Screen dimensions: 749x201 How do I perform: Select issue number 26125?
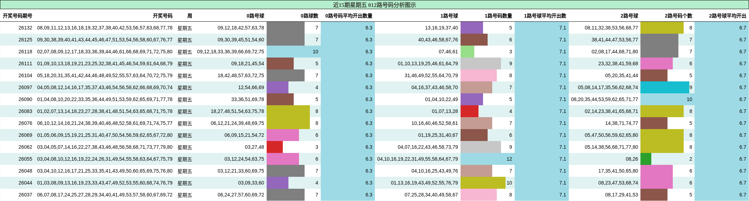(25, 40)
